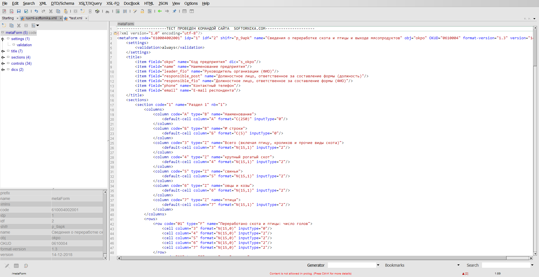Open the Bookmarks dropdown
The height and width of the screenshot is (277, 539).
[458, 265]
